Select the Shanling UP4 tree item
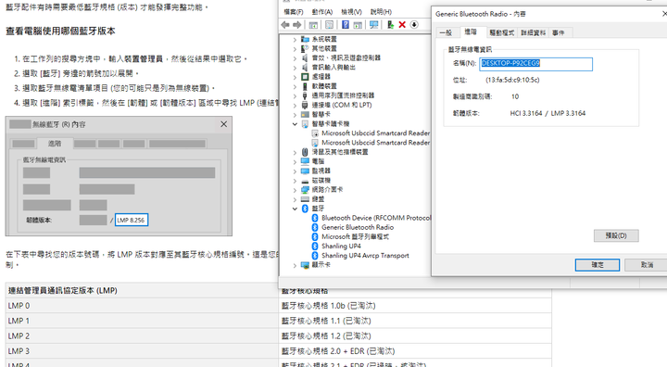The image size is (667, 367). (341, 247)
